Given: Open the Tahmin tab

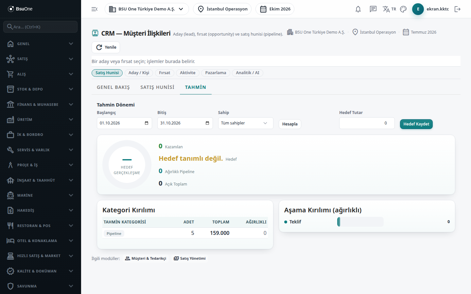Looking at the screenshot, I should coord(196,87).
